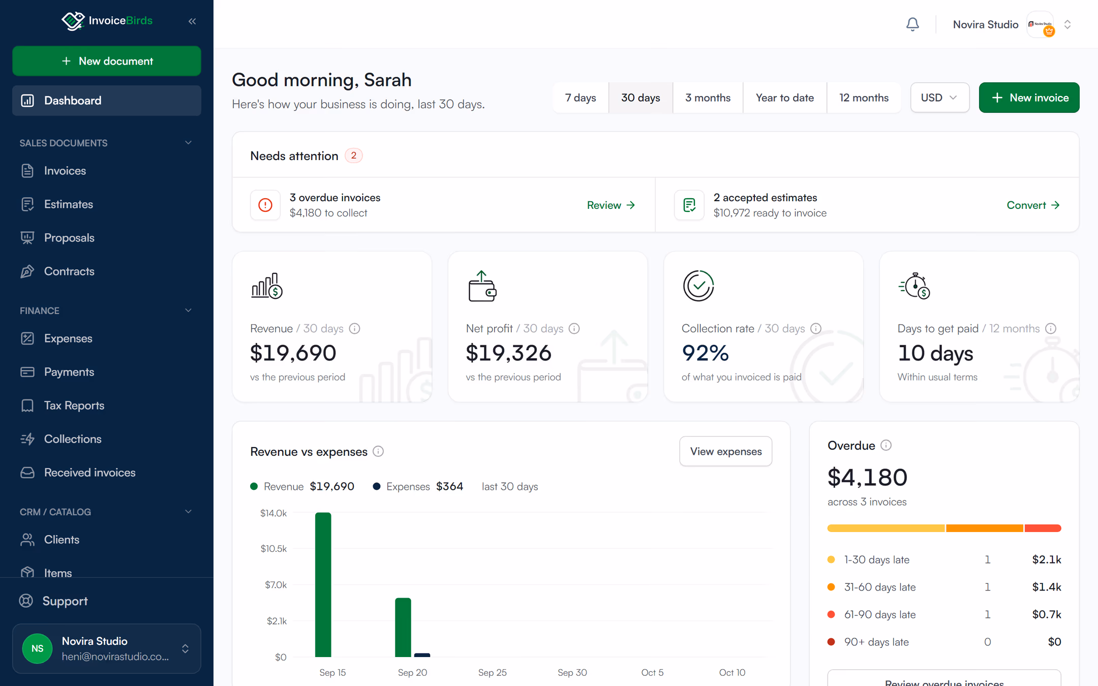Click the Net profit info icon

(574, 329)
